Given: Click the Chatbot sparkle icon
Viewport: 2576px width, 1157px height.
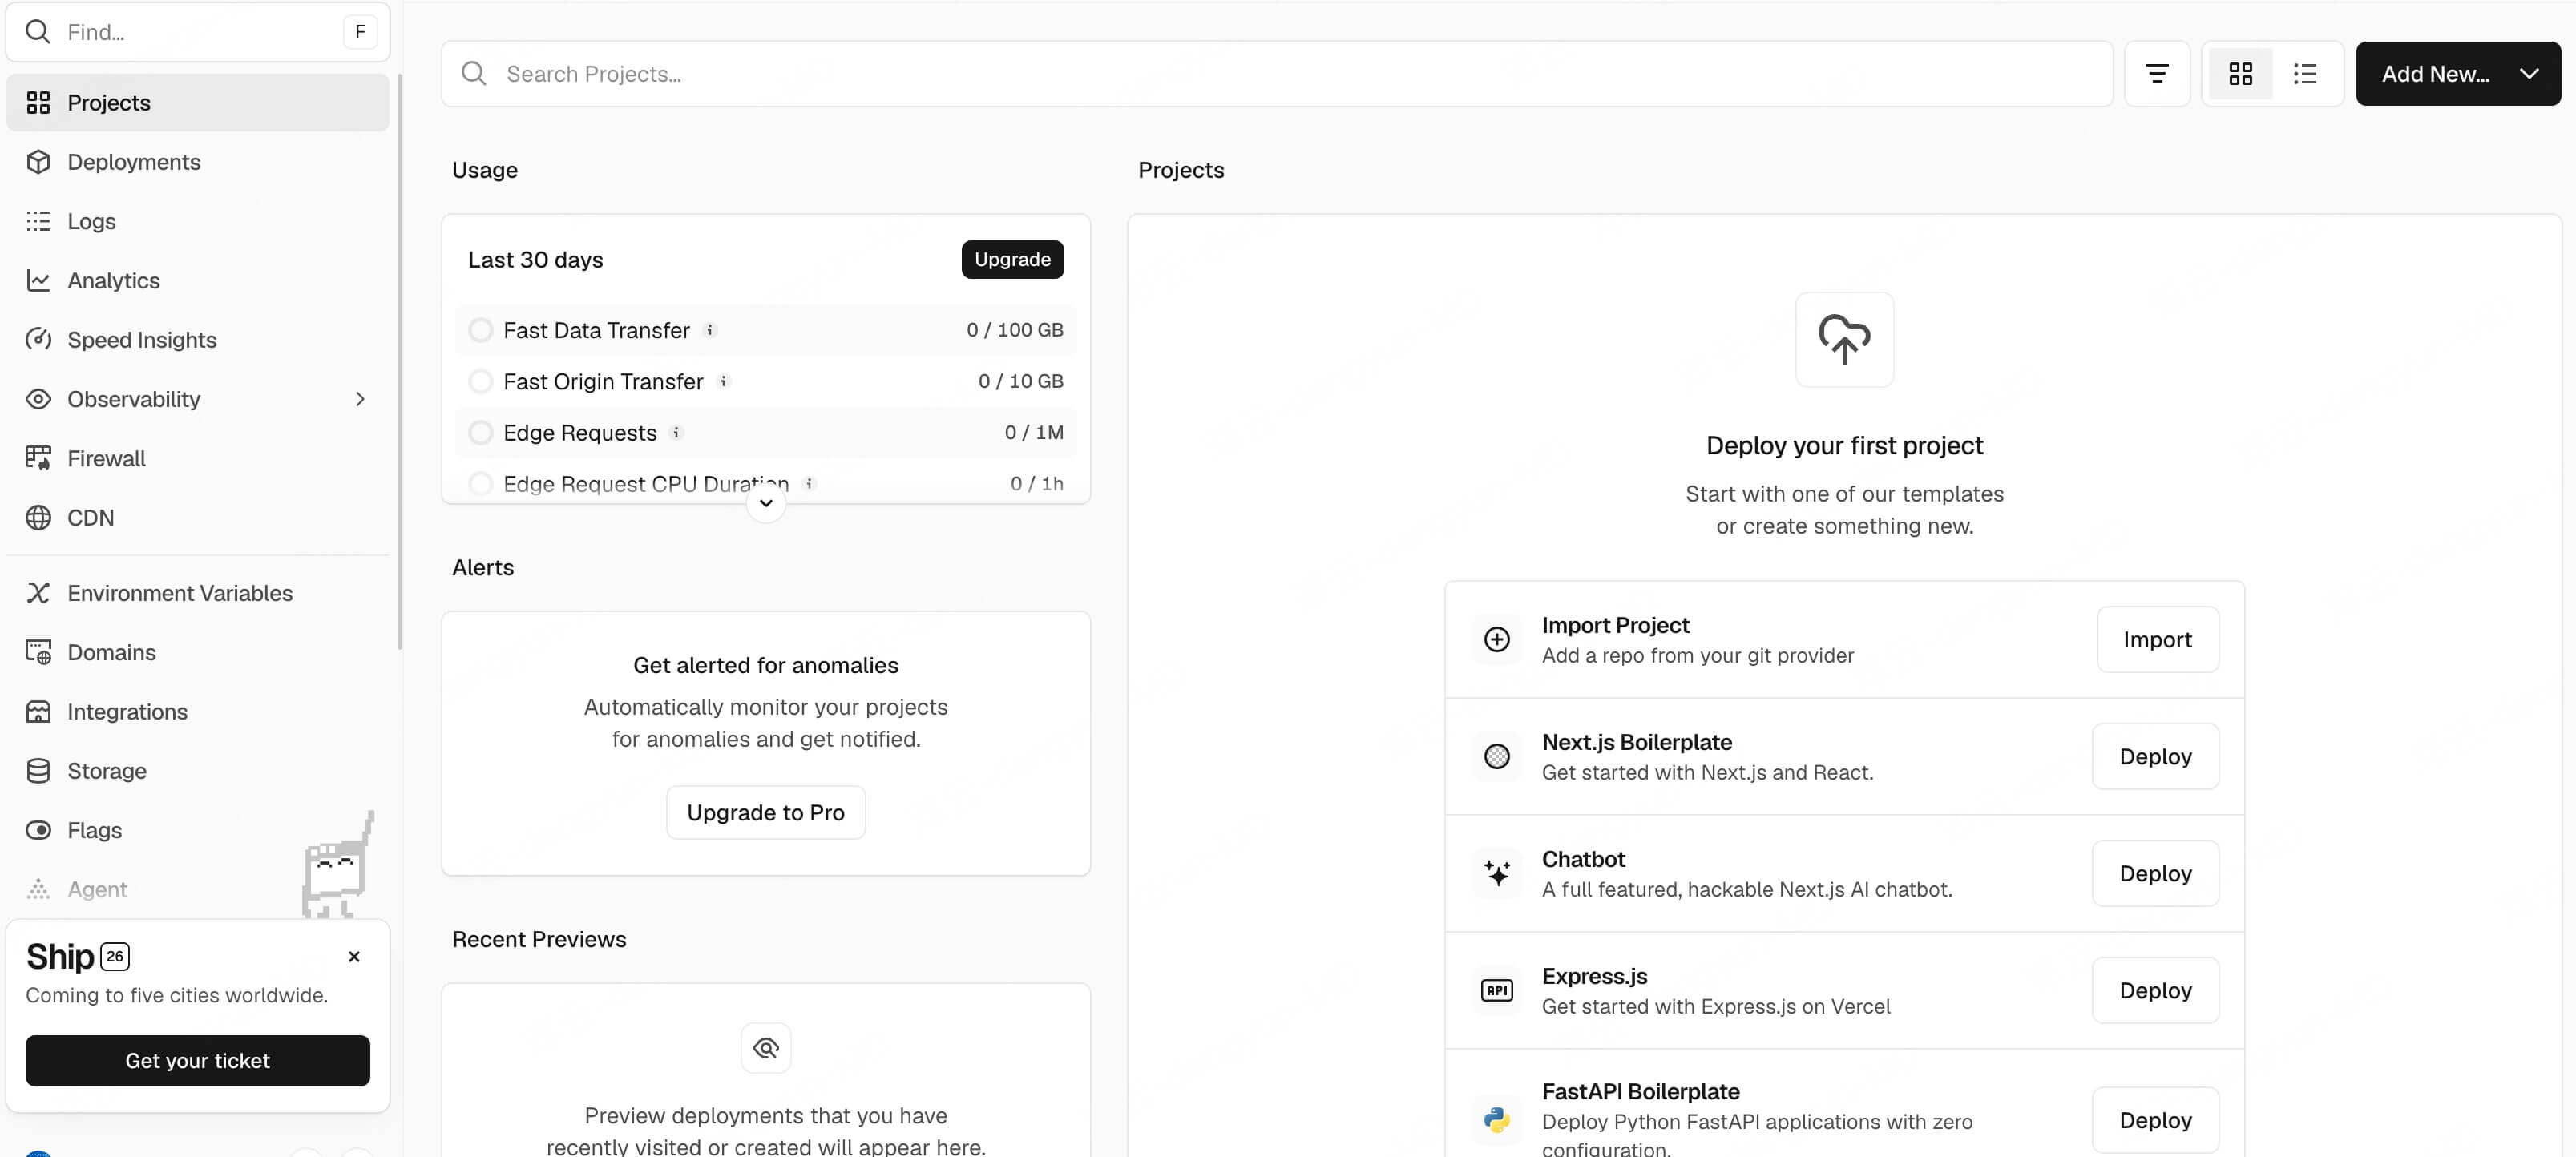Looking at the screenshot, I should coord(1496,873).
